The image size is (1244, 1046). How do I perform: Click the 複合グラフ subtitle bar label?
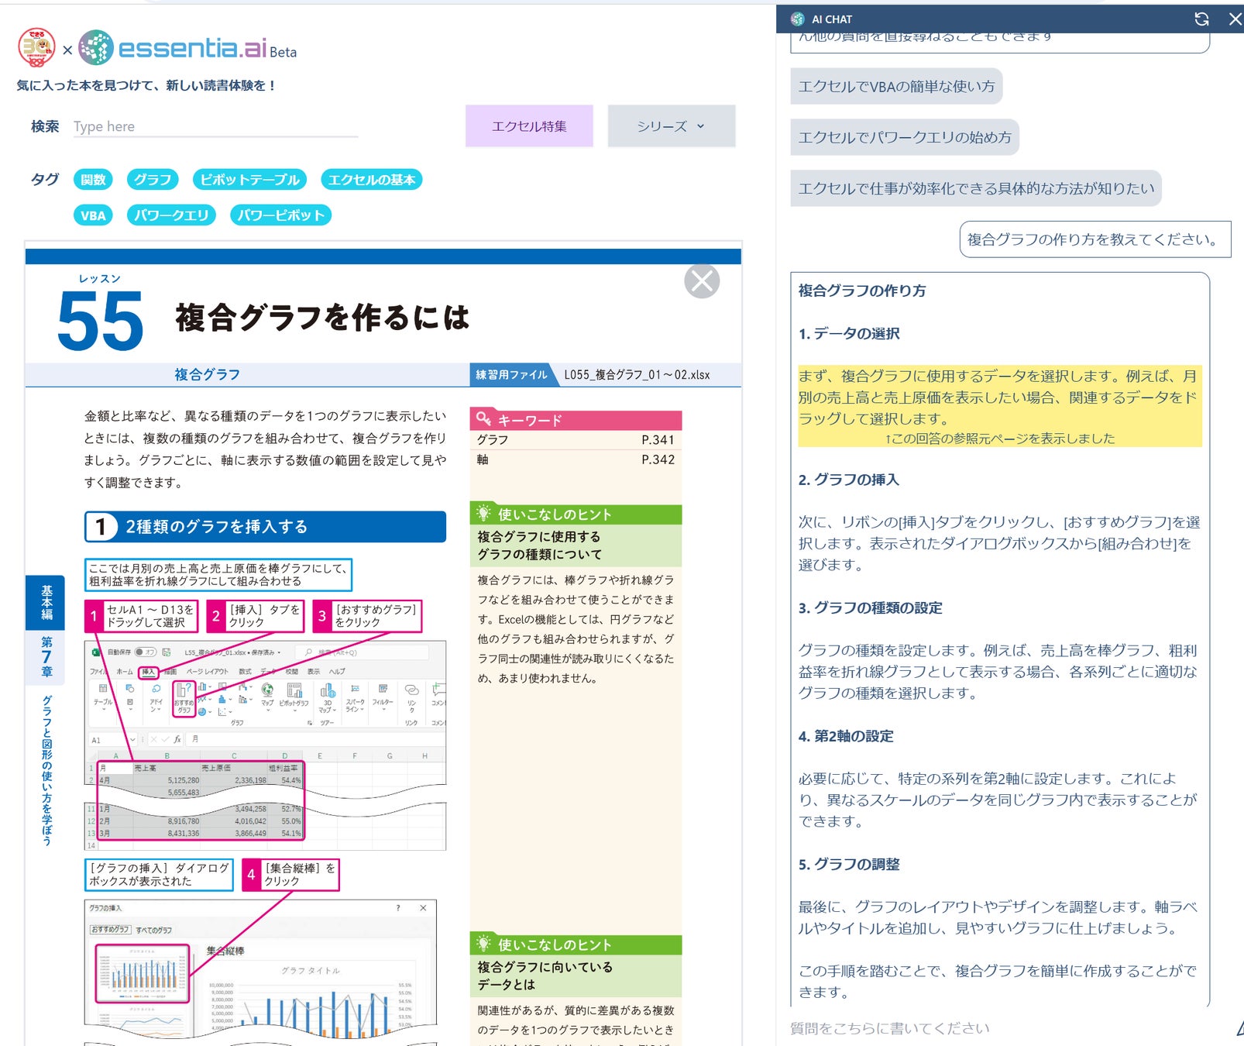click(x=207, y=374)
